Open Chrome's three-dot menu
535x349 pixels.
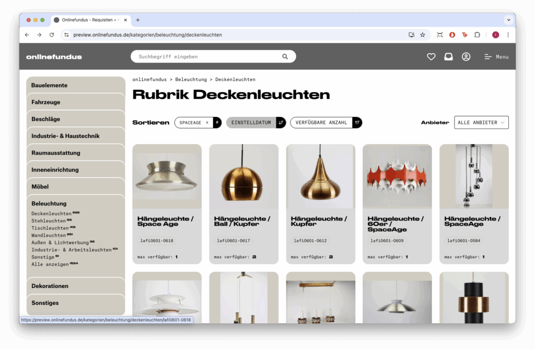[508, 35]
